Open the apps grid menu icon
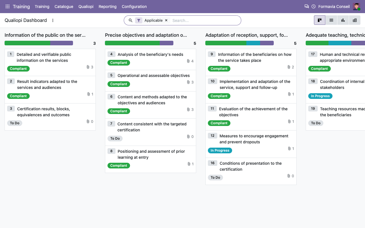This screenshot has height=228, width=365. click(7, 7)
